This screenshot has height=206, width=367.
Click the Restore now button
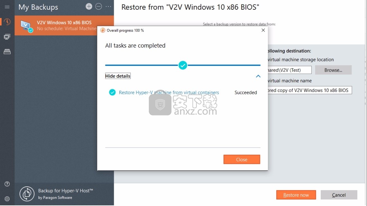[296, 195]
